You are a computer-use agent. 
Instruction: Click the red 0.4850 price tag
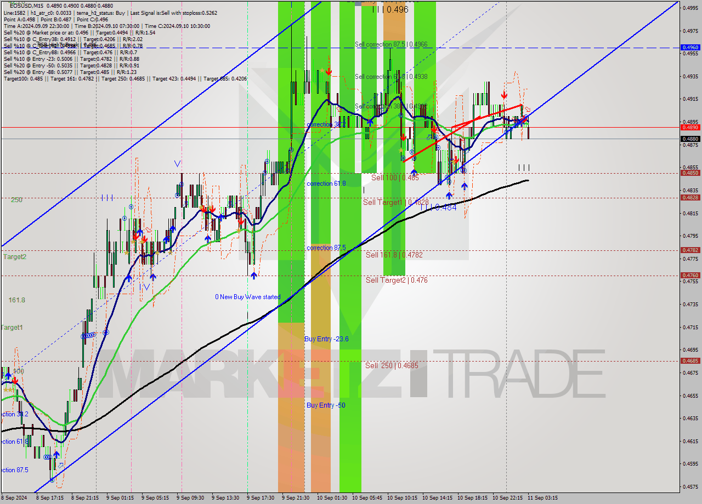point(690,173)
